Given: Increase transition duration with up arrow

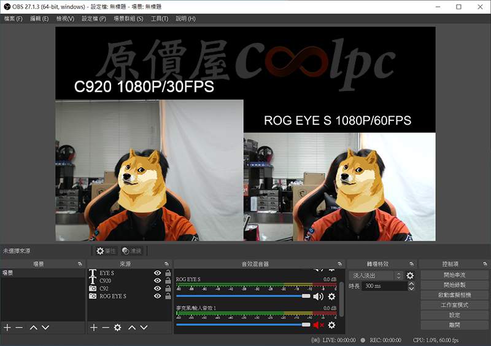Looking at the screenshot, I should click(x=411, y=283).
